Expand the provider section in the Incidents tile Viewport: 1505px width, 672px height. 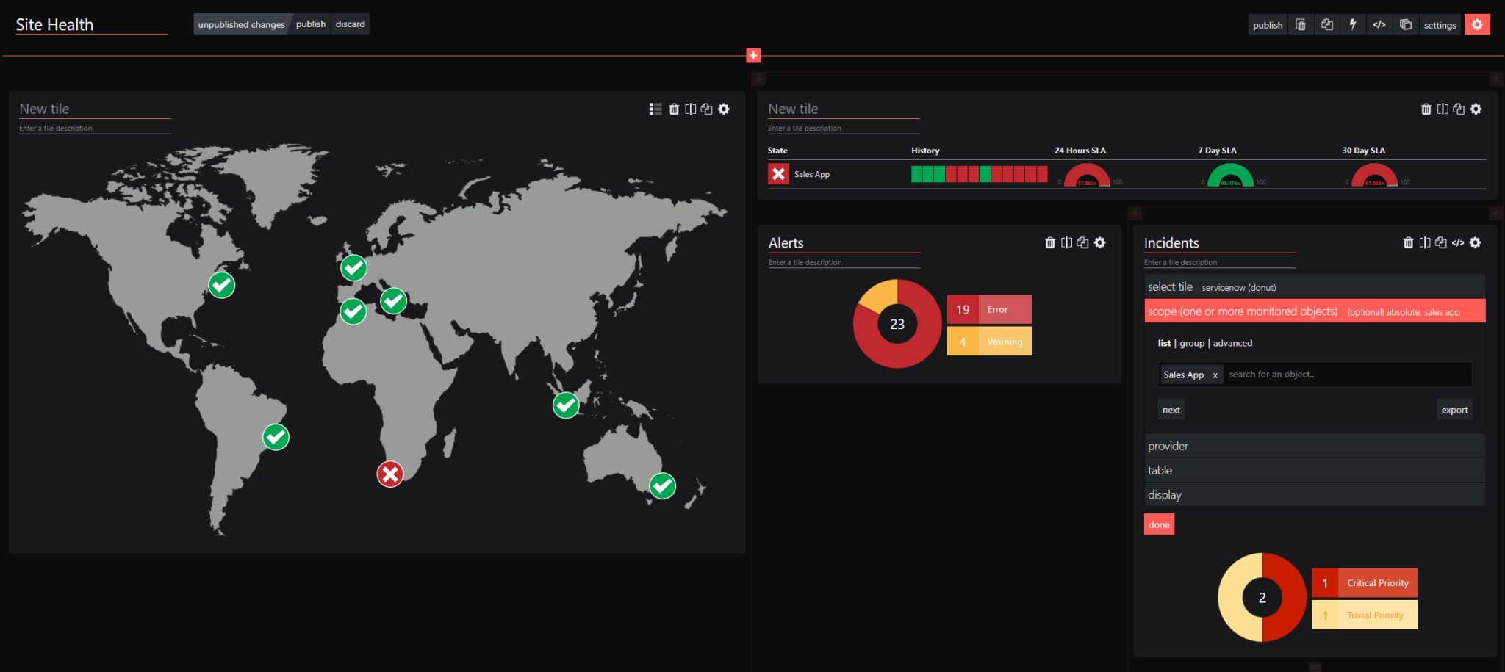pos(1315,445)
